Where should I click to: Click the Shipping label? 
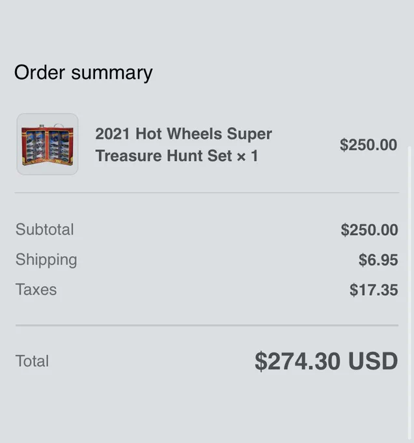click(x=46, y=260)
